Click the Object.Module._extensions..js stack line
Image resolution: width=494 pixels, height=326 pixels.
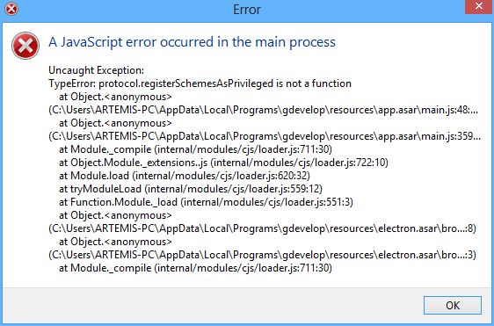[223, 163]
